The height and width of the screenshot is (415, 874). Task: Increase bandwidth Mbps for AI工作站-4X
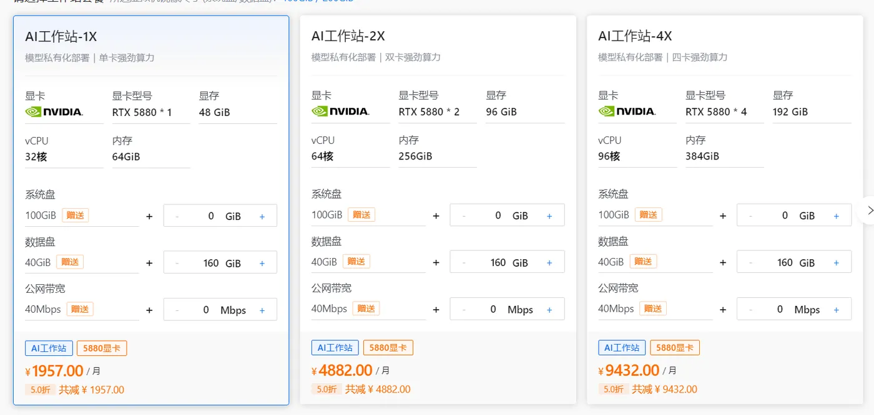[837, 310]
